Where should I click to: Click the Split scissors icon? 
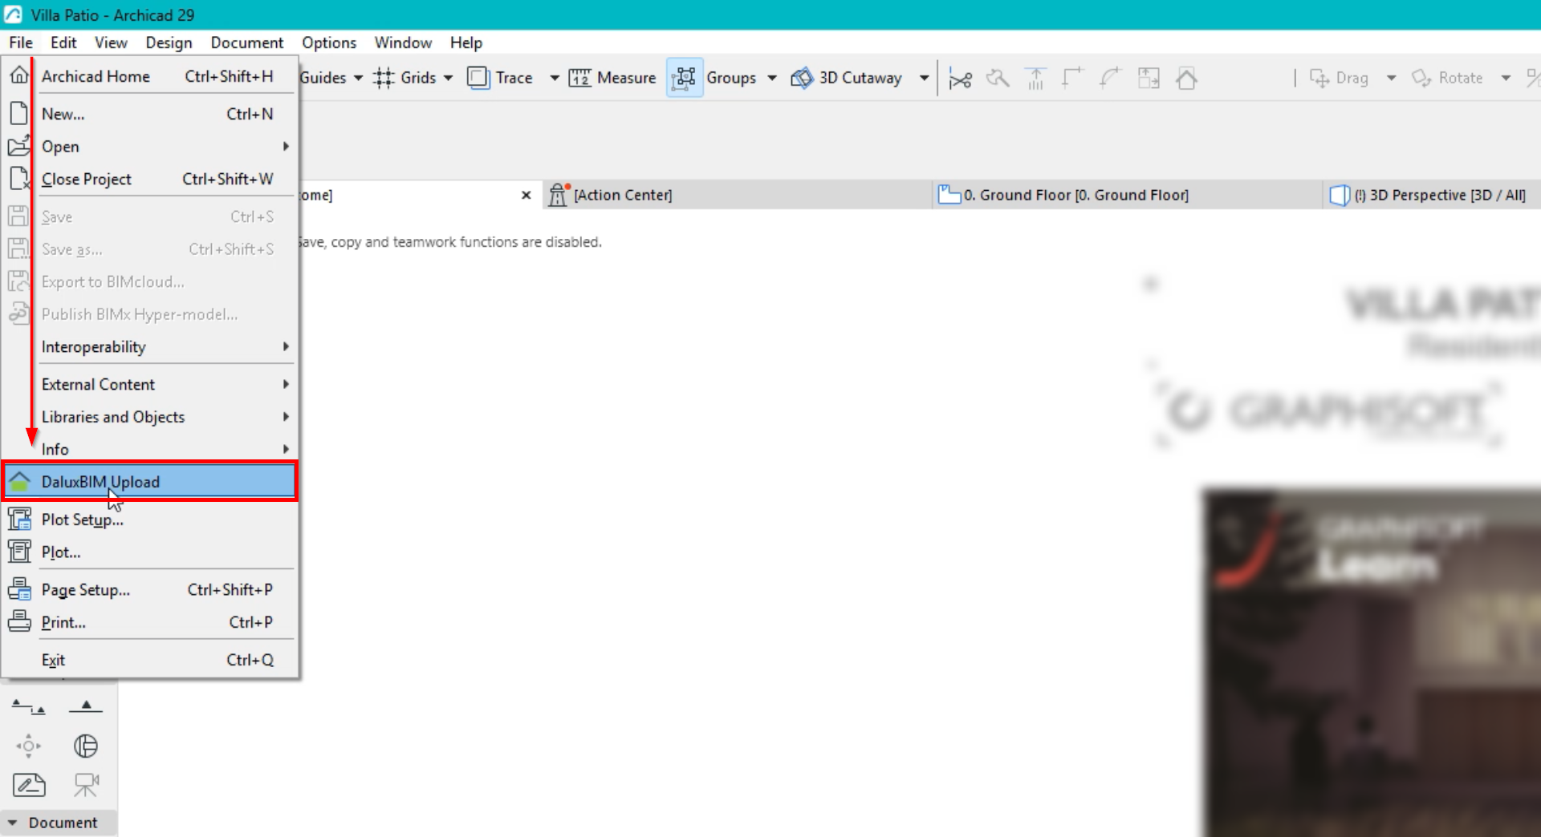960,79
